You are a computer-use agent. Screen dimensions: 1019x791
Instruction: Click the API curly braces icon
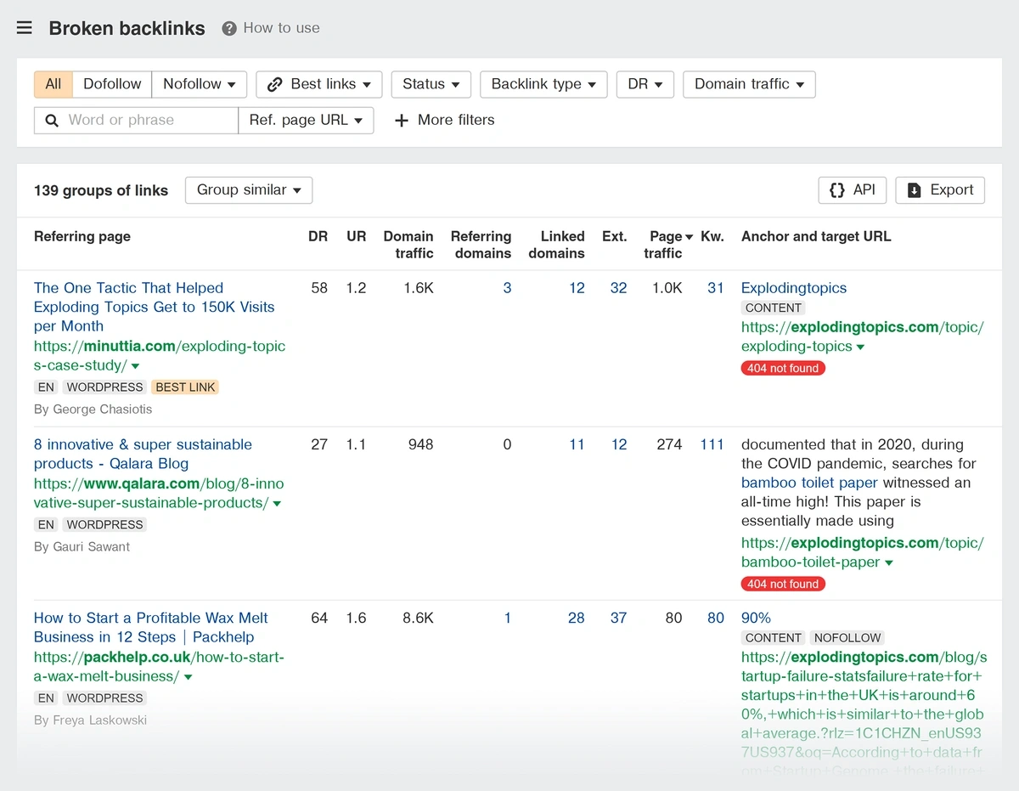[837, 190]
